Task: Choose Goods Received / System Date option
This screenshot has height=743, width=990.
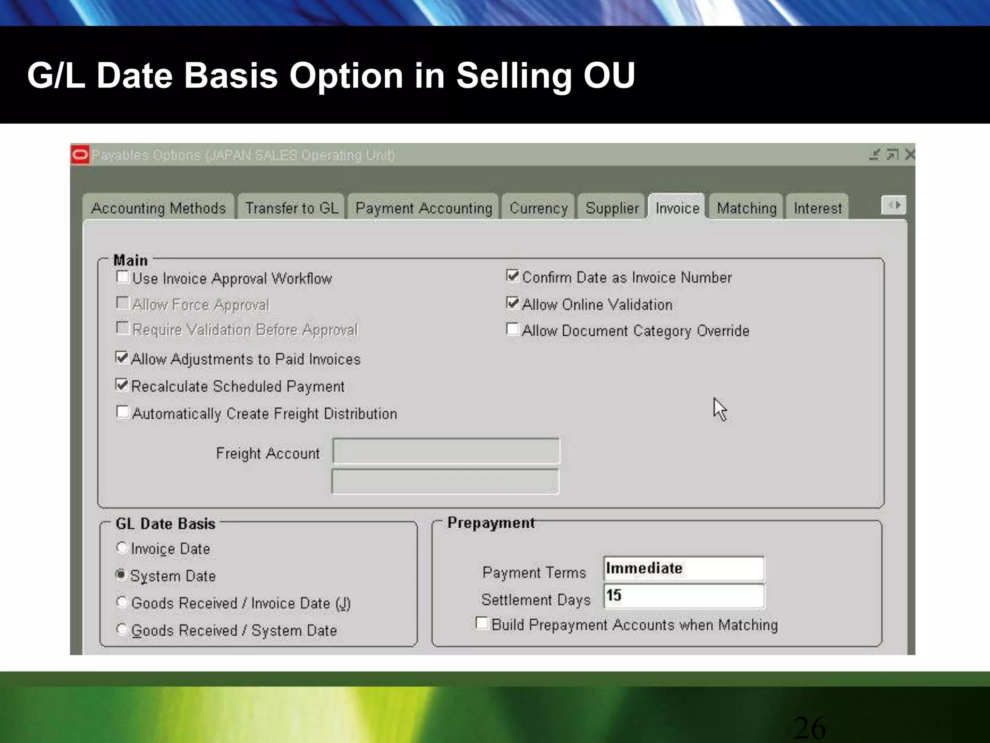Action: click(122, 629)
